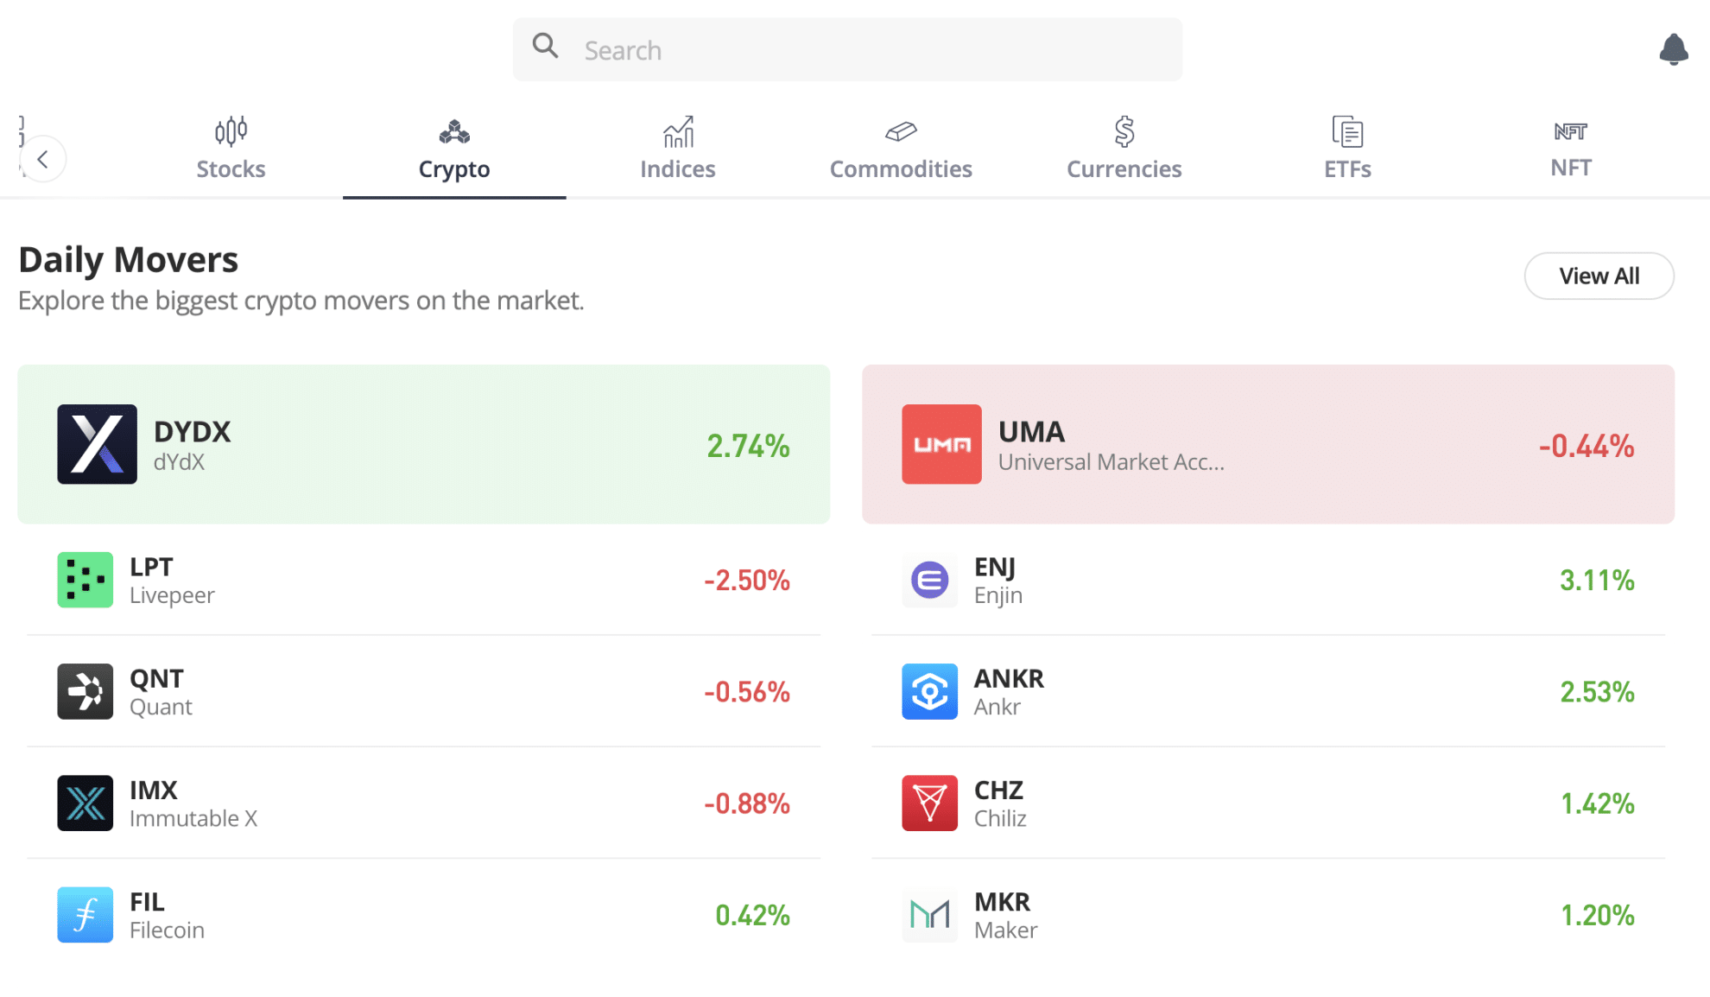
Task: Open the dYdX logo icon
Action: click(97, 444)
